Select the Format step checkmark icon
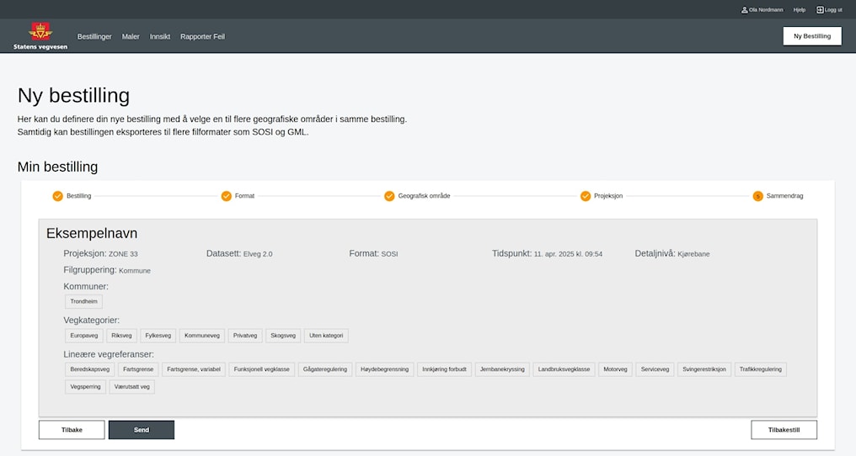The height and width of the screenshot is (456, 856). pyautogui.click(x=226, y=196)
